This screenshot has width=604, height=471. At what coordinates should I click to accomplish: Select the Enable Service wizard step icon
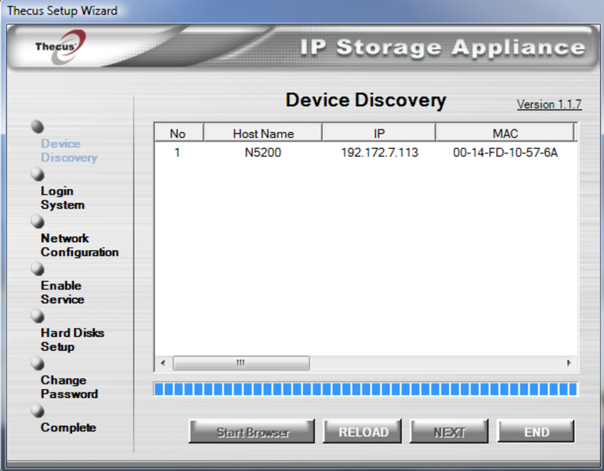(37, 269)
